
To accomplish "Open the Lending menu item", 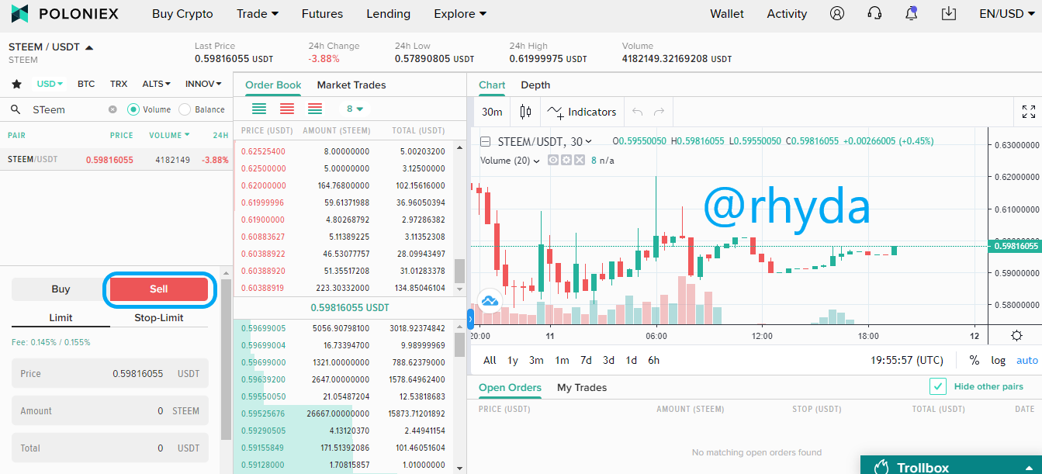I will tap(389, 14).
